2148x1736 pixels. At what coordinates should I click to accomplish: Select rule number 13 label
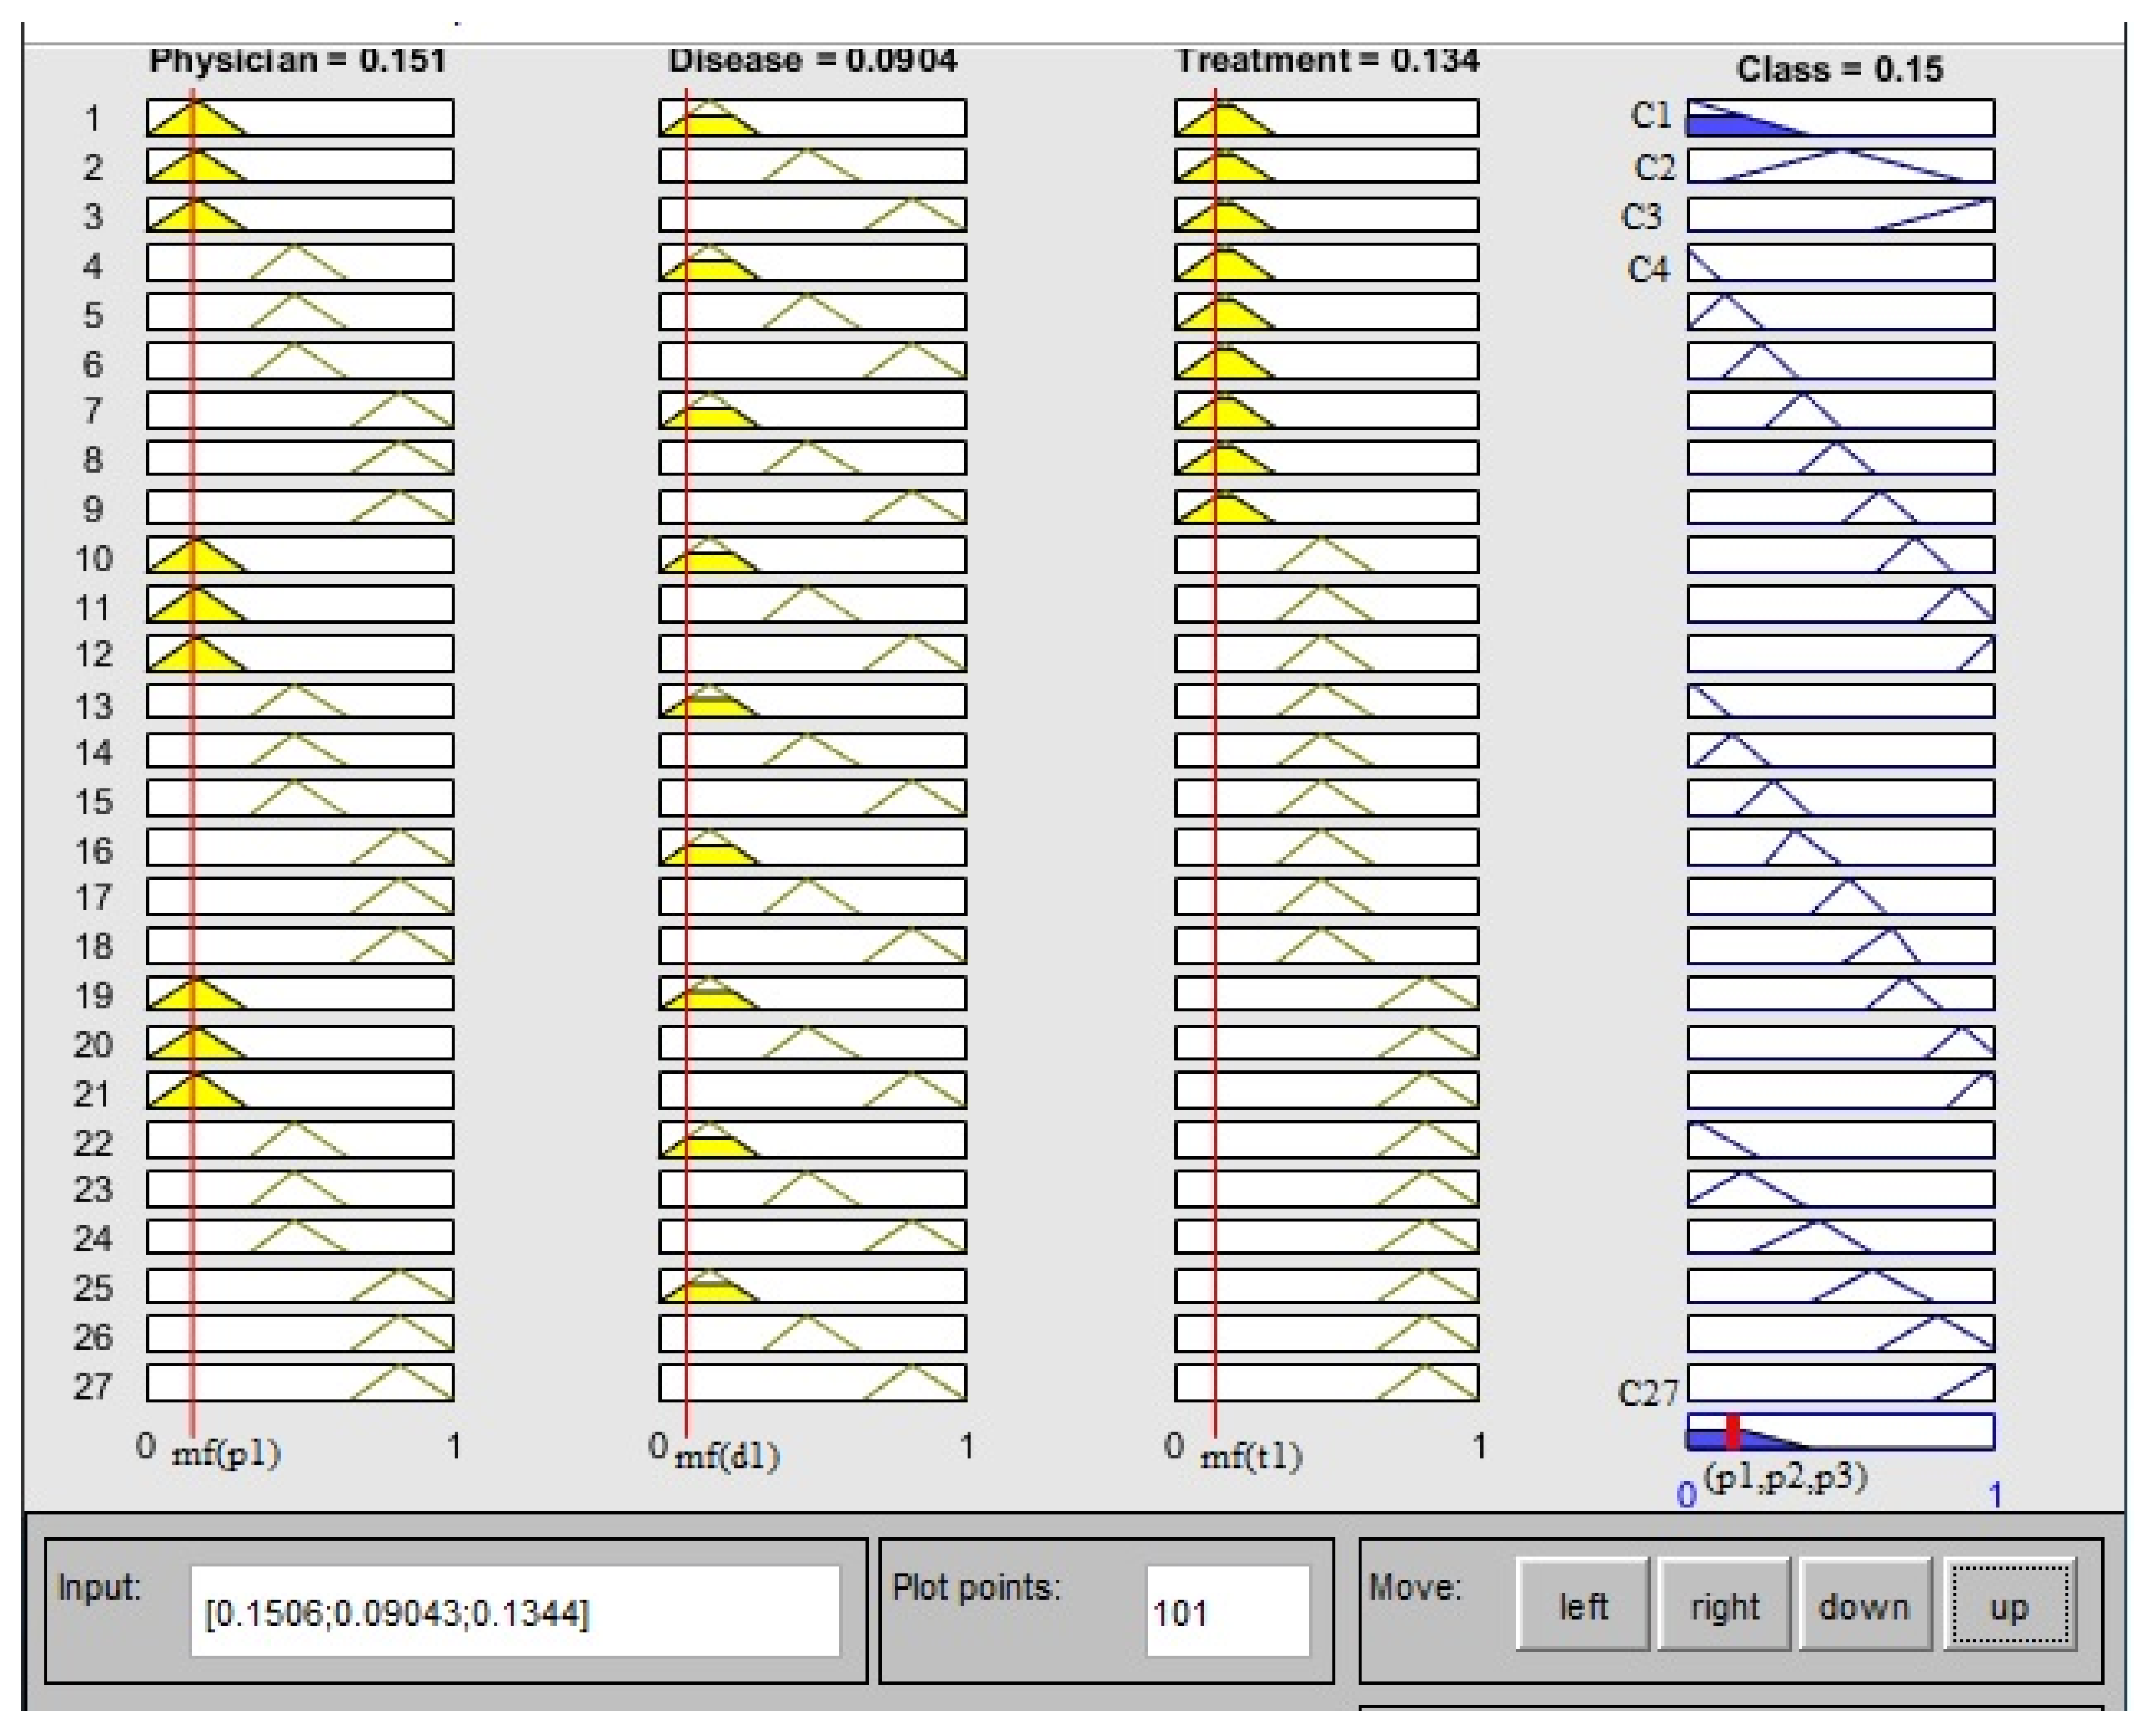click(x=94, y=706)
